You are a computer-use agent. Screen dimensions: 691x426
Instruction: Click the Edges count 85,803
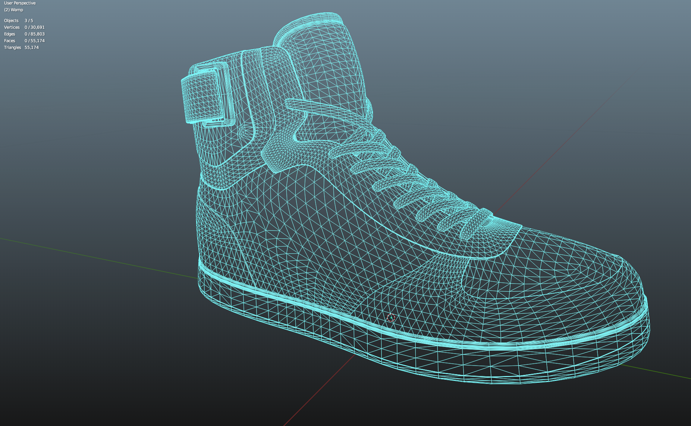(x=34, y=34)
